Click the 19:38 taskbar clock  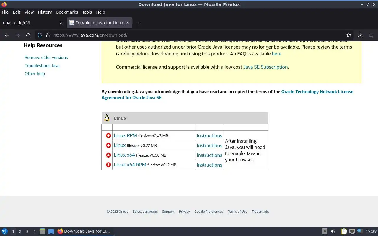371,231
